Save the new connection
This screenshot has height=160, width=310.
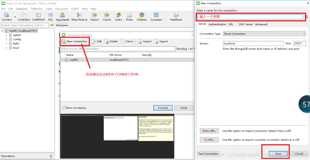click(x=278, y=154)
